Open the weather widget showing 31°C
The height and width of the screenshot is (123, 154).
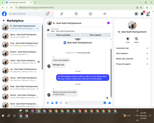[127, 116]
